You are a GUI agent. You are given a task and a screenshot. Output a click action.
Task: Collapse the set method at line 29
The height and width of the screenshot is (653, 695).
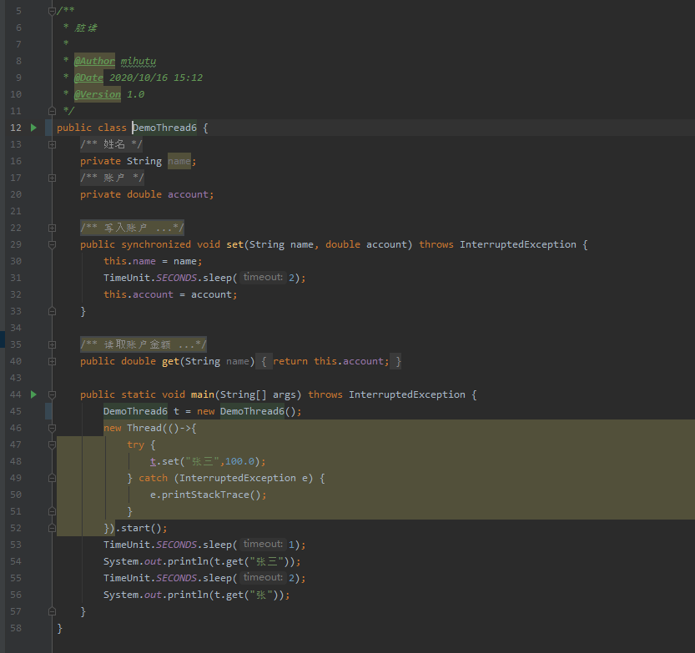point(52,244)
